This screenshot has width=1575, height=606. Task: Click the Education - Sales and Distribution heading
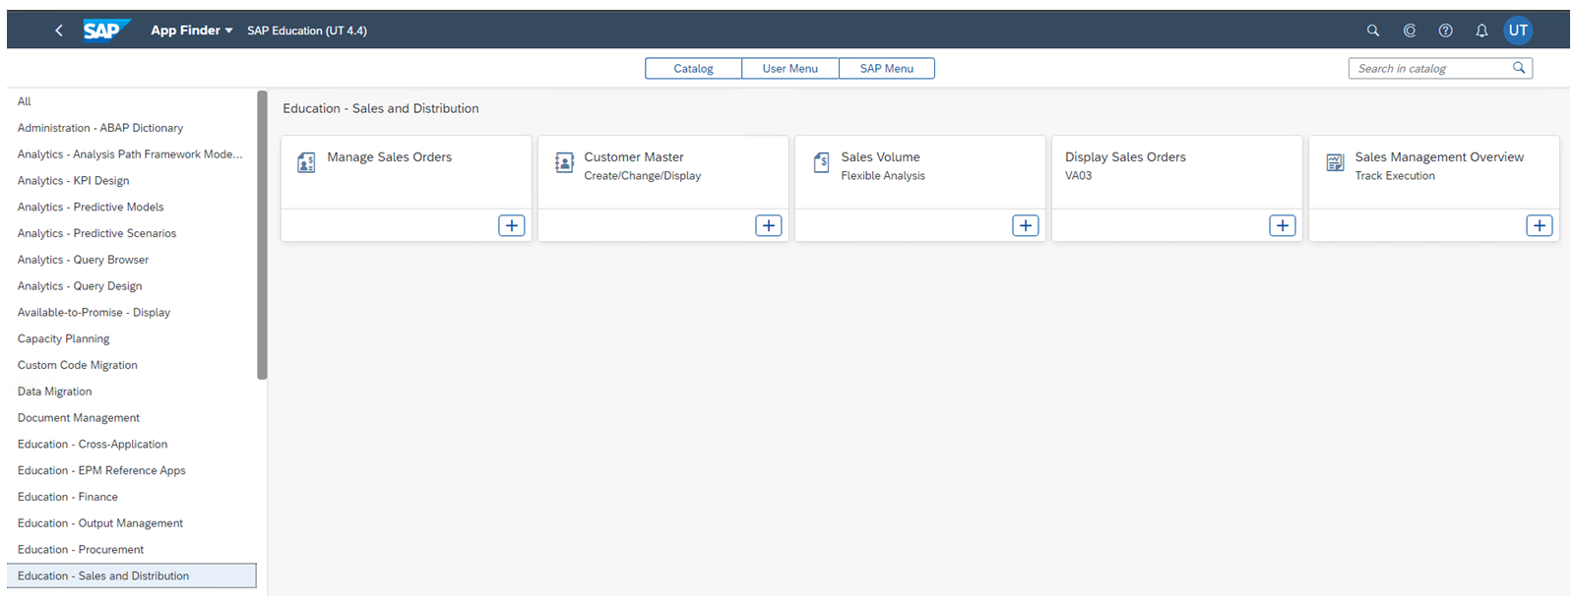pyautogui.click(x=381, y=108)
